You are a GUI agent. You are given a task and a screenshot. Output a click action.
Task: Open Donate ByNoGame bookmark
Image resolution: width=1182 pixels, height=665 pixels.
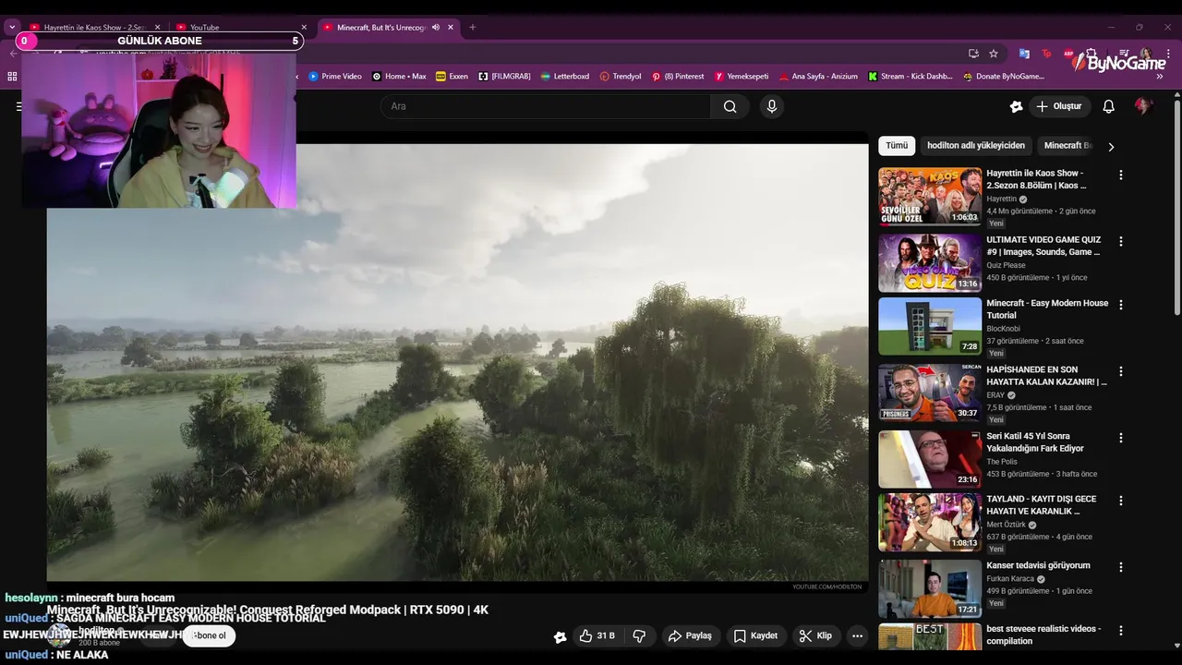[1004, 77]
